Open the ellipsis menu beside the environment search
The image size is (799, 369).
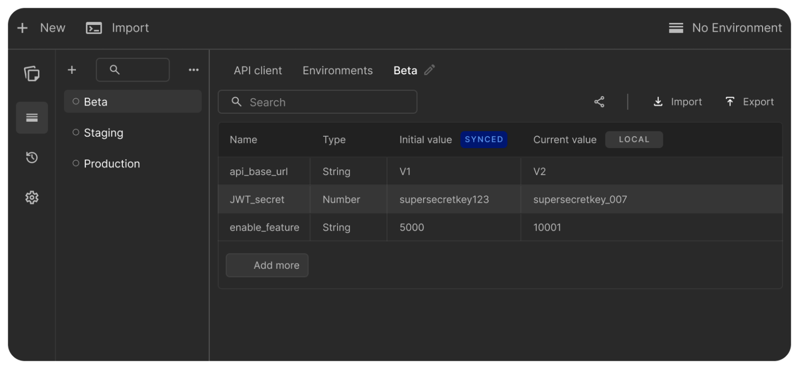[194, 69]
